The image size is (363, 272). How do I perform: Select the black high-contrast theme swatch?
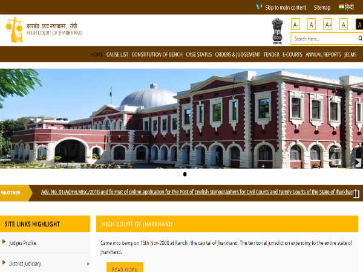pos(359,24)
